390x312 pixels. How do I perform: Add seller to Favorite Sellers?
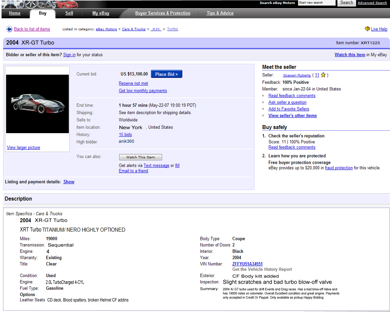click(289, 109)
